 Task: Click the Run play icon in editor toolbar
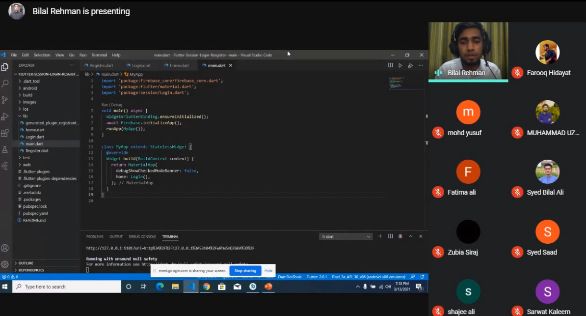click(x=400, y=65)
